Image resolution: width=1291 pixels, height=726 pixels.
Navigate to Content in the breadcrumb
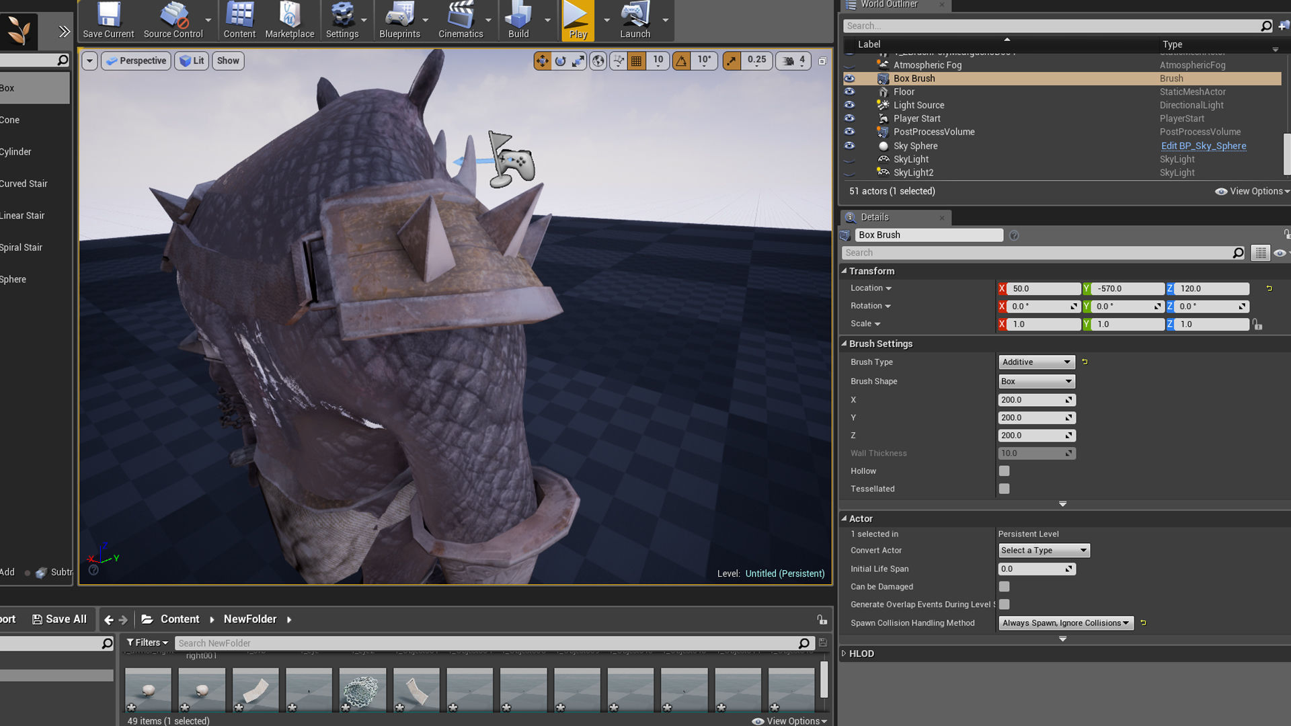[180, 619]
